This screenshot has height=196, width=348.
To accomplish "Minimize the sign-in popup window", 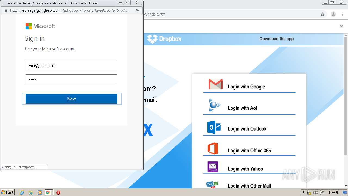I will click(x=120, y=3).
